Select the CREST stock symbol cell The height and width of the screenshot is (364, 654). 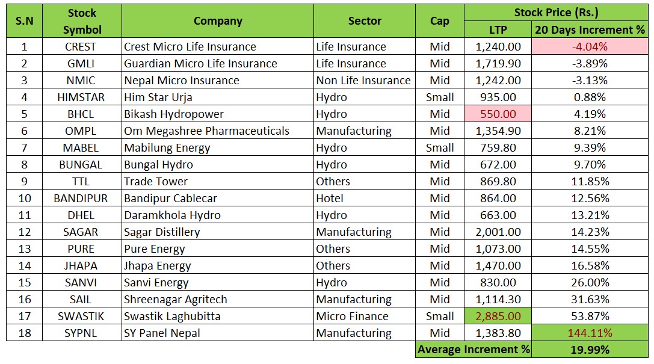coord(82,46)
